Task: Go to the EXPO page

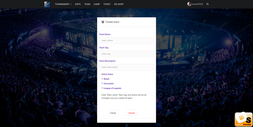Action: [x=78, y=4]
